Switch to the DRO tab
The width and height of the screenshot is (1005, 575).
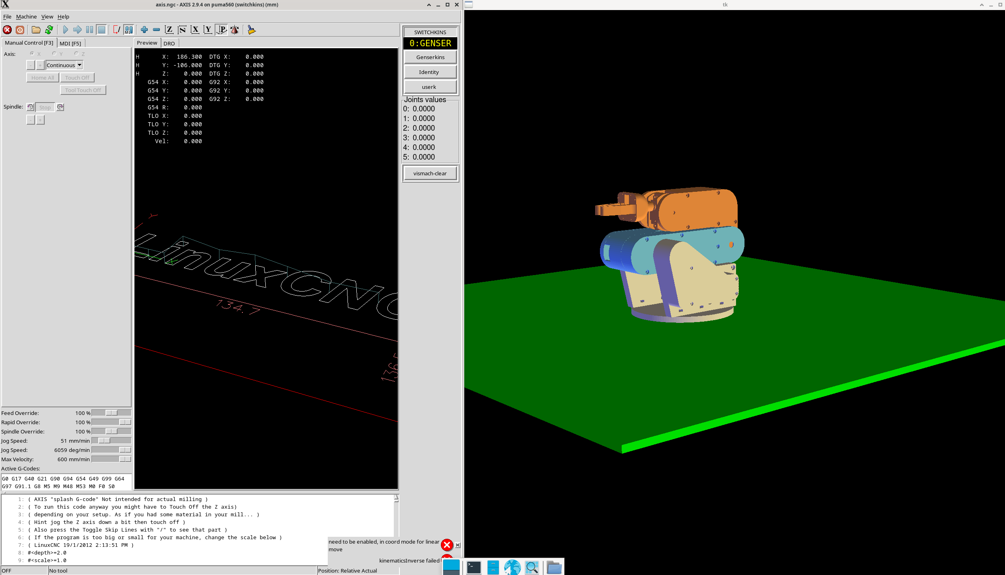point(169,43)
